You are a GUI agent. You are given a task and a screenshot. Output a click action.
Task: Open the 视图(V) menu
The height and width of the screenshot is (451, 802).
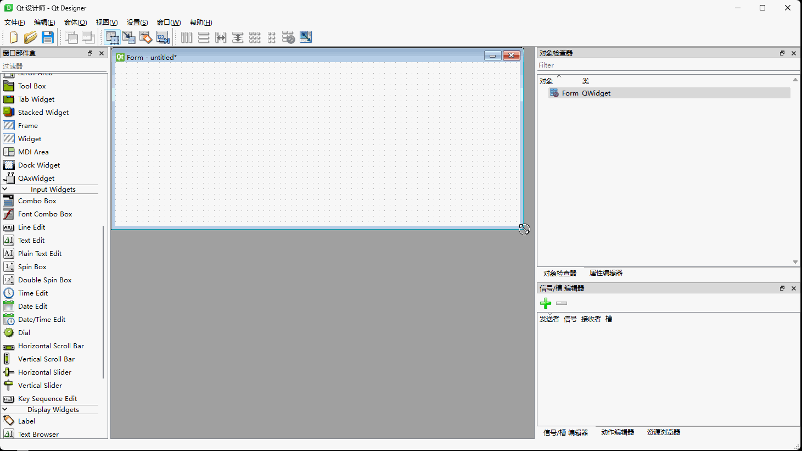point(106,23)
